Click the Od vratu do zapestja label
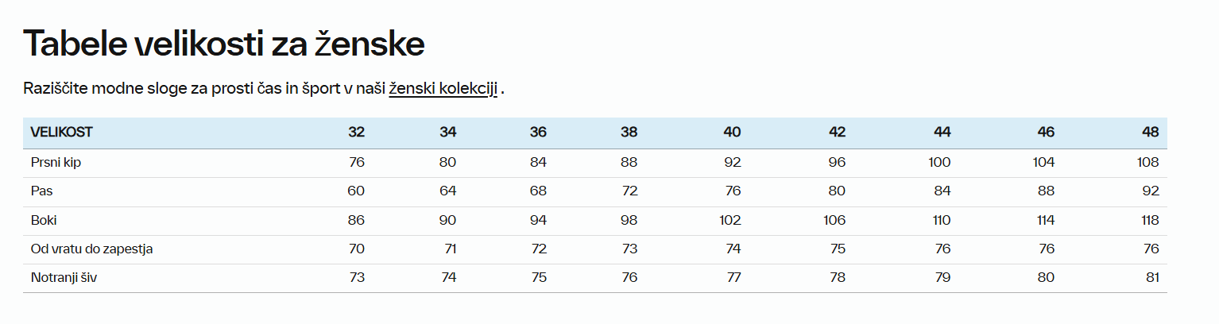Viewport: 1219px width, 324px height. pyautogui.click(x=91, y=249)
